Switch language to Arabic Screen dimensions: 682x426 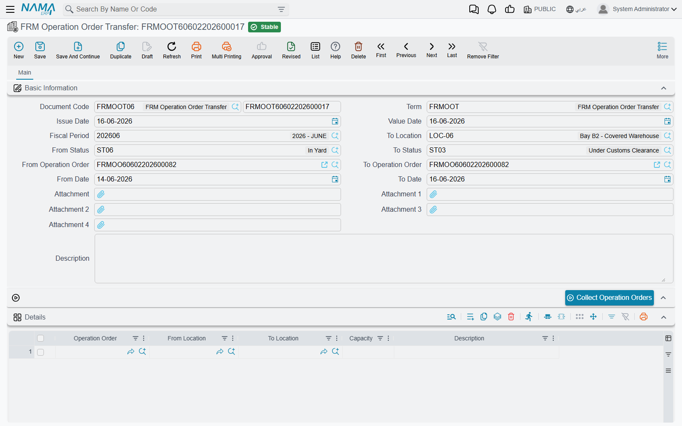coord(576,9)
